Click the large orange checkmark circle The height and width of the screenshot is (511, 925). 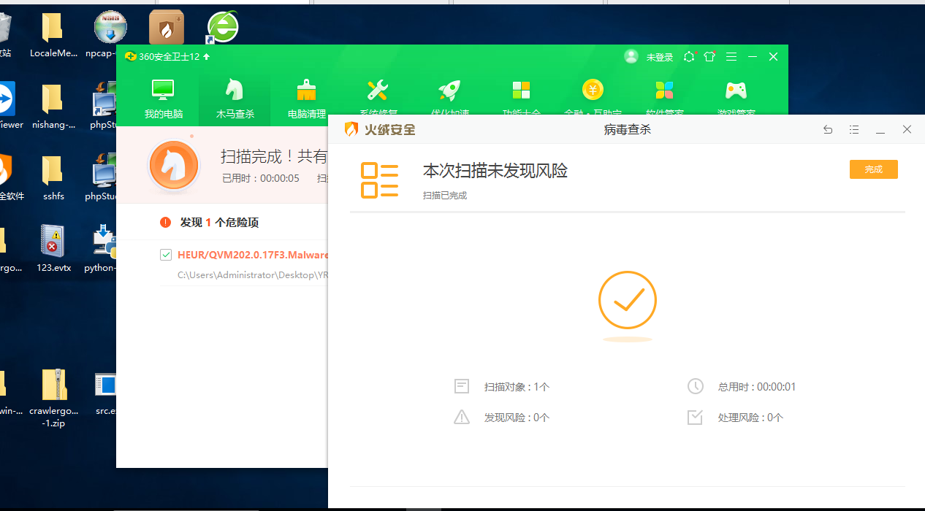[628, 300]
